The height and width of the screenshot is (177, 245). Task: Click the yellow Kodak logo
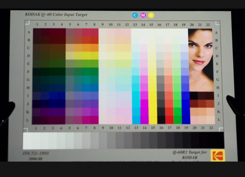click(x=218, y=155)
